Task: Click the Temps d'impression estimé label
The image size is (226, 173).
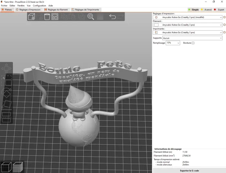Action: coord(167,159)
